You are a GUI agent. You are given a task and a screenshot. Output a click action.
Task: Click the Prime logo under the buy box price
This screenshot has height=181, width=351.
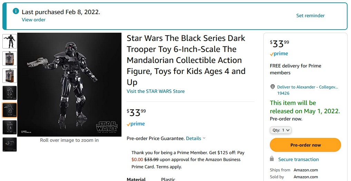pyautogui.click(x=279, y=54)
